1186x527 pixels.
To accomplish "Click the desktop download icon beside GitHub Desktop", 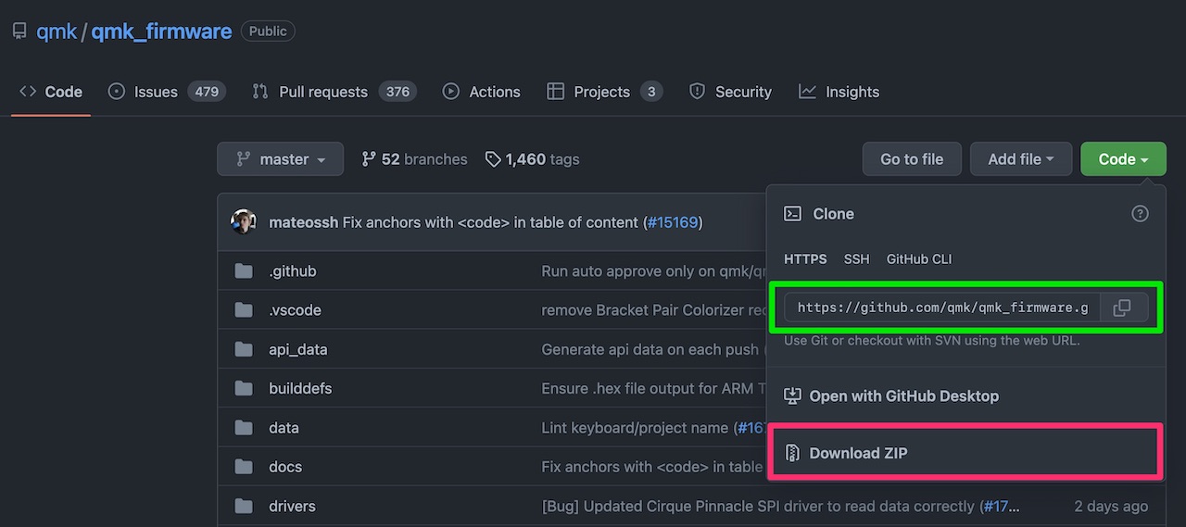I will (x=792, y=395).
